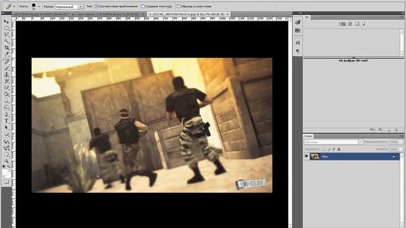Select the 3D panel tab

[307, 17]
